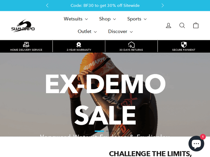Expand the Wetsuits dropdown menu
The image size is (210, 157).
(76, 19)
